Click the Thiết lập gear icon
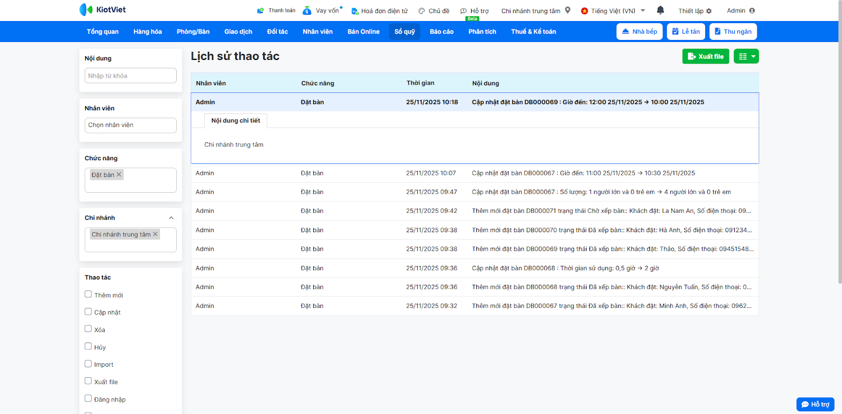Image resolution: width=842 pixels, height=414 pixels. [709, 11]
